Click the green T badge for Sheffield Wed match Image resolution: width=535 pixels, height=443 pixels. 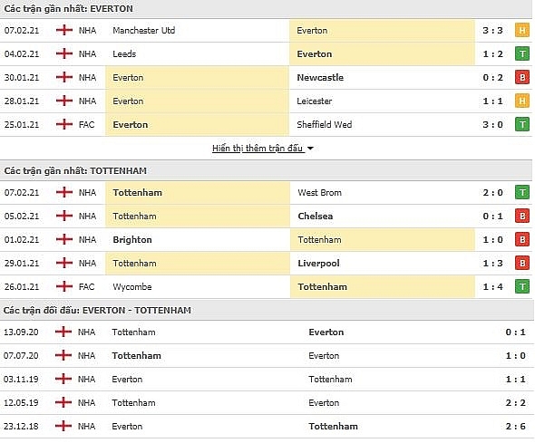pos(521,124)
